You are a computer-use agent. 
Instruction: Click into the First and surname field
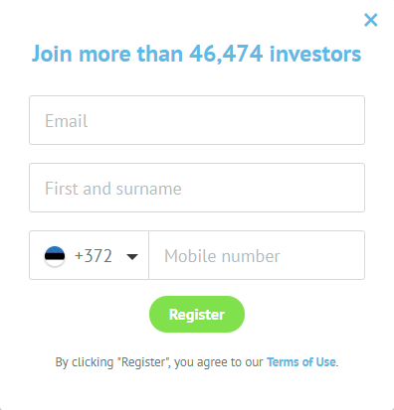(x=197, y=188)
